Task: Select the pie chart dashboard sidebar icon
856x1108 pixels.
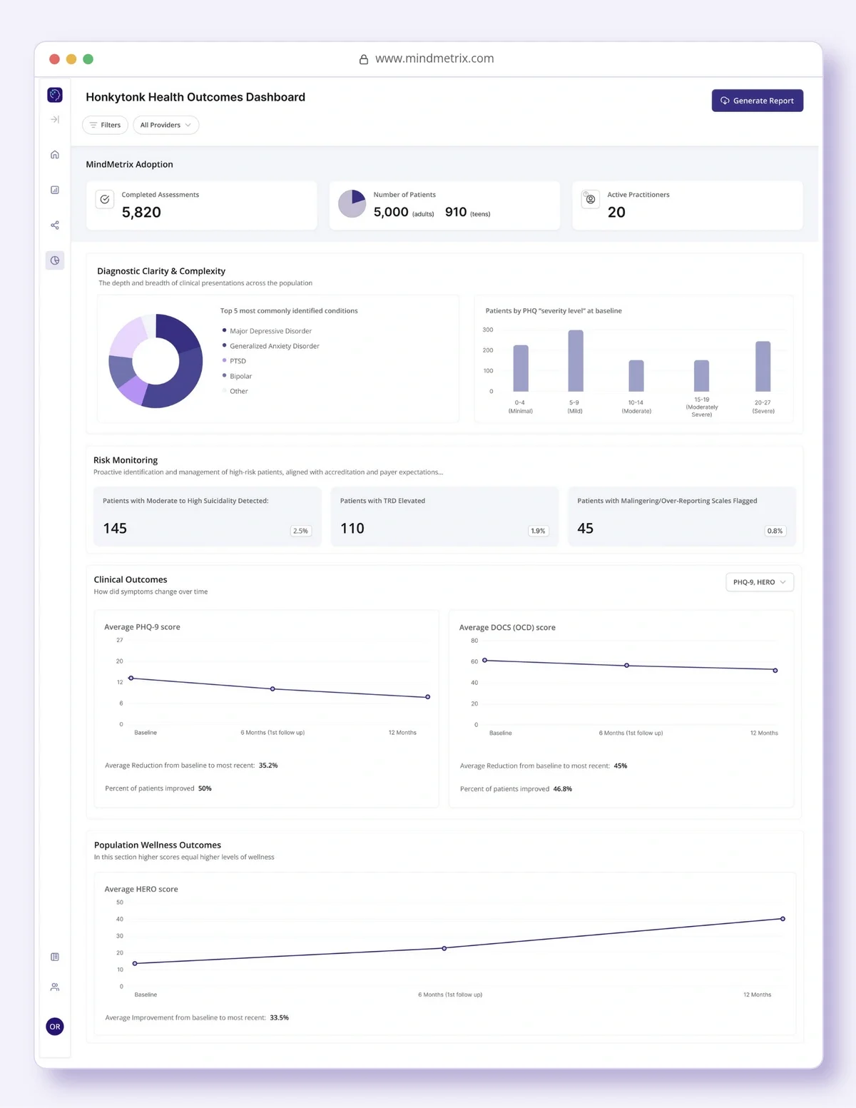Action: point(55,260)
